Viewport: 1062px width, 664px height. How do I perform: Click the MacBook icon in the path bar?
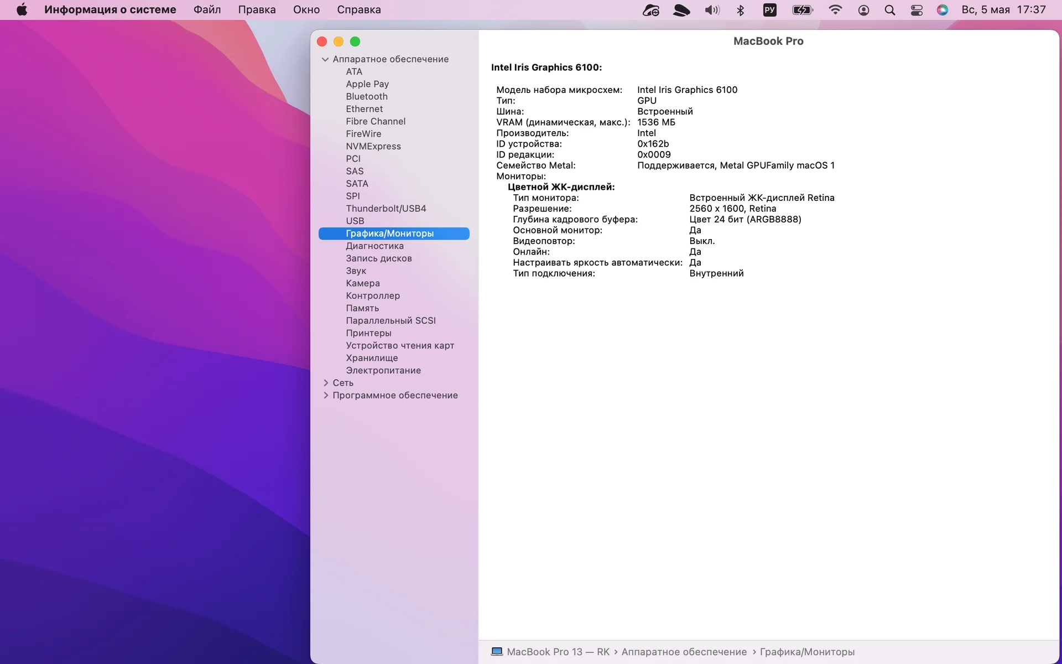(x=497, y=651)
